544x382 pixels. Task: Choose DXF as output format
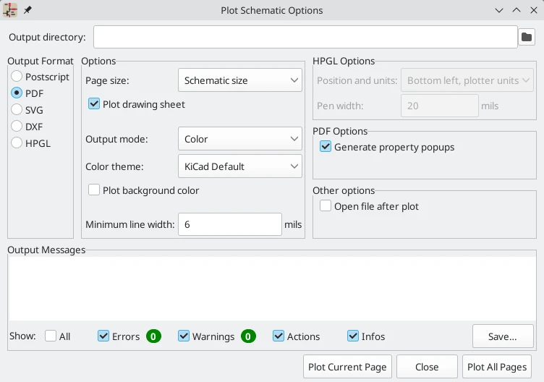[17, 127]
